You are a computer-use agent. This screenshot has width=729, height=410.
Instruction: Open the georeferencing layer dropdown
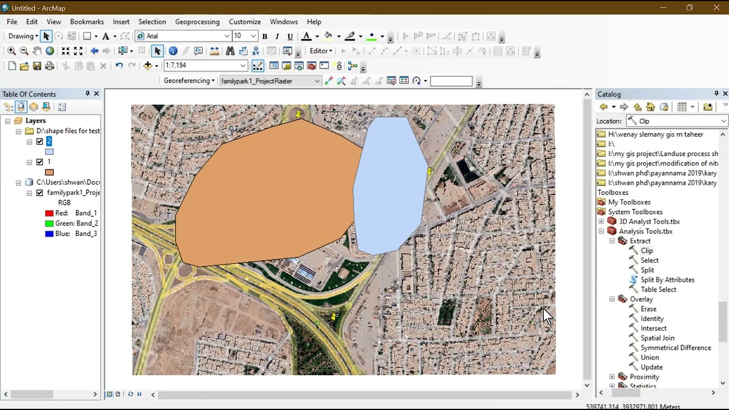click(317, 81)
